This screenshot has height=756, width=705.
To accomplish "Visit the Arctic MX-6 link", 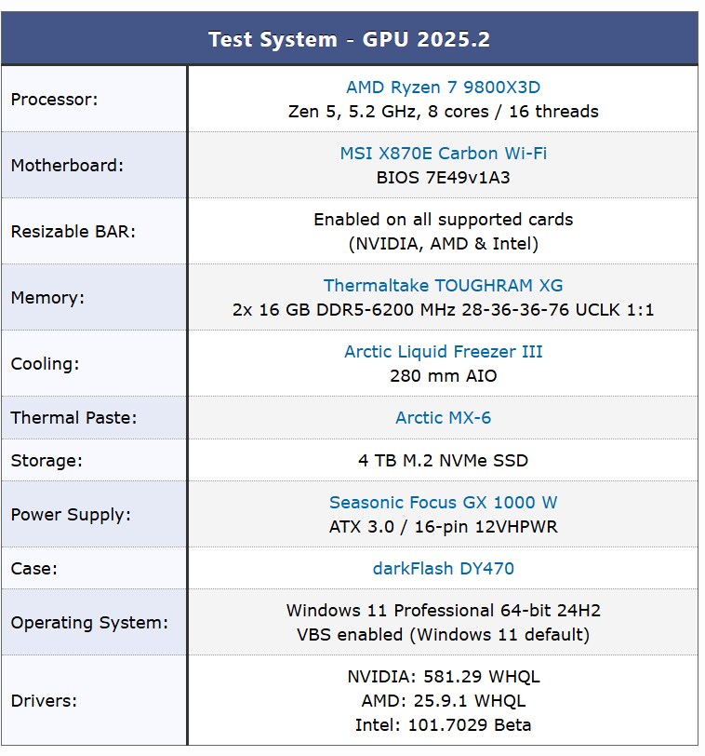I will coord(443,418).
